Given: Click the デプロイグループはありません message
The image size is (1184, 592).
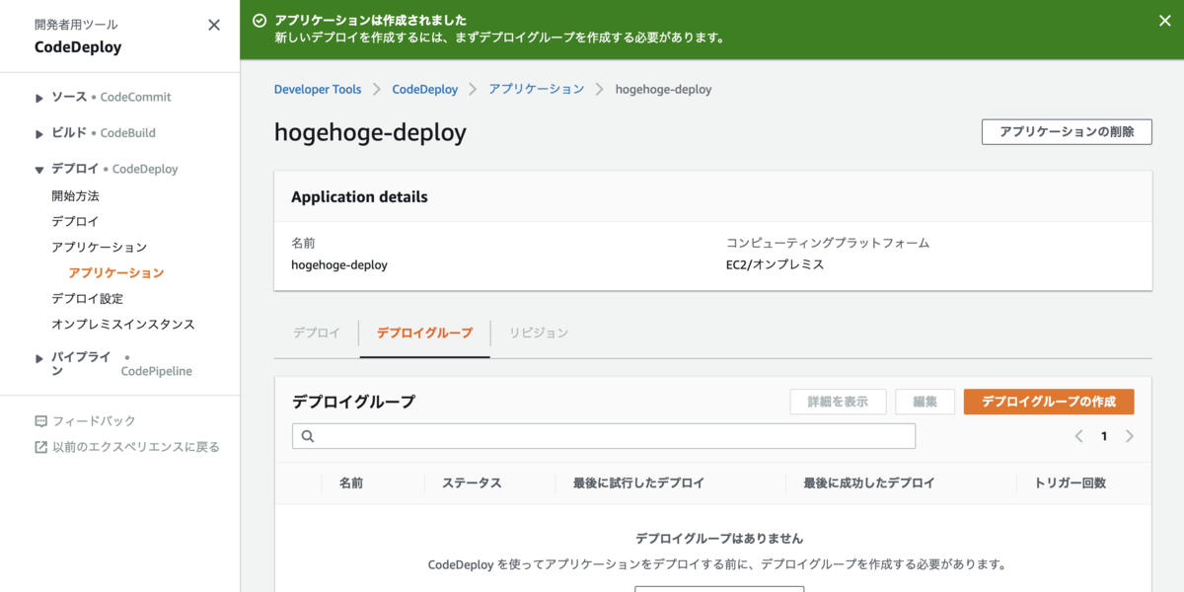Looking at the screenshot, I should (719, 539).
